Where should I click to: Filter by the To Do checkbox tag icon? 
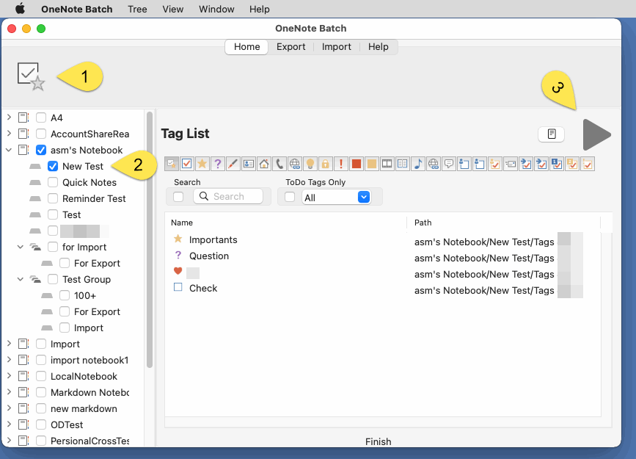pyautogui.click(x=187, y=164)
